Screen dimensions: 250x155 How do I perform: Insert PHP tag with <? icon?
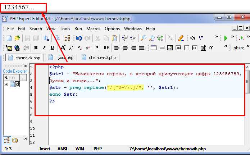[193, 38]
